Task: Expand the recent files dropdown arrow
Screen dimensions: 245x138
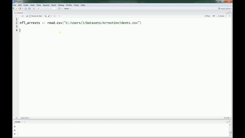Action: [22, 8]
